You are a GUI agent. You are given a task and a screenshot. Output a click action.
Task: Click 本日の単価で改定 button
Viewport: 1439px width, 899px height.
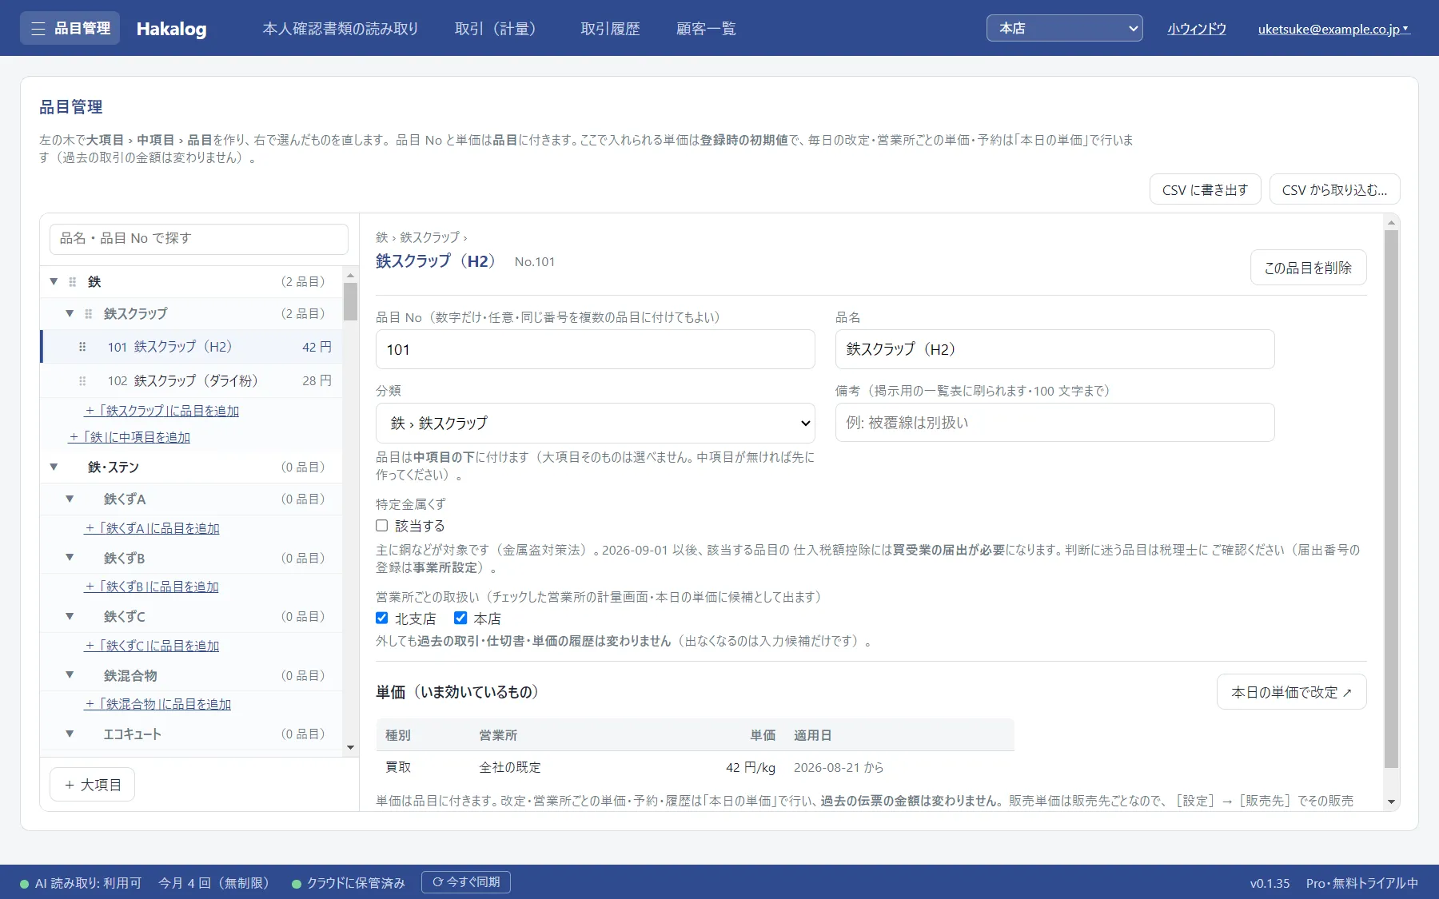click(1291, 692)
